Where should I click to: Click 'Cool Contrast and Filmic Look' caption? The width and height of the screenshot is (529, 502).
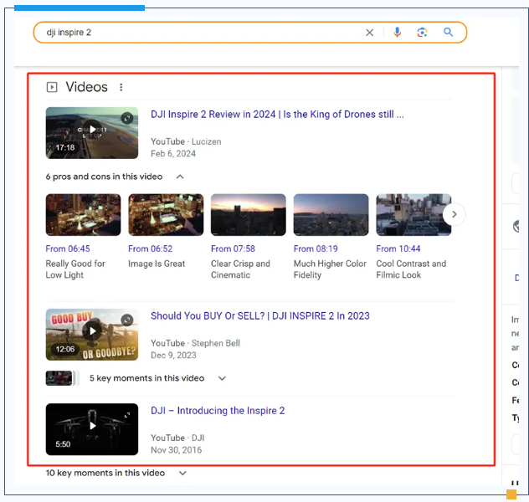[411, 269]
